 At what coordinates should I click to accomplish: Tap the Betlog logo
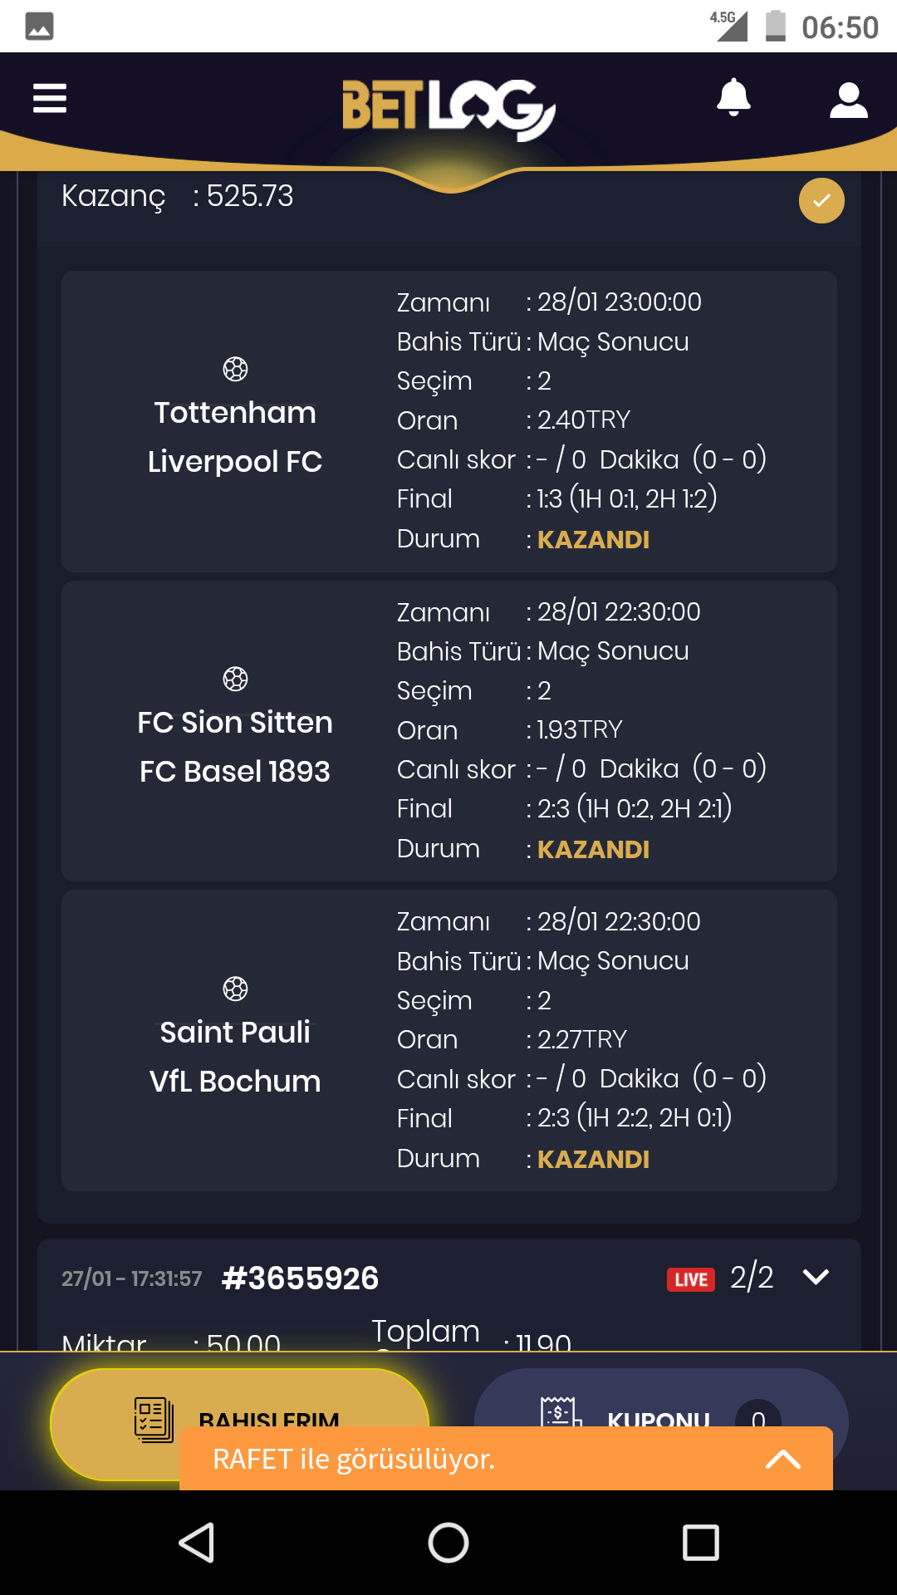coord(448,108)
